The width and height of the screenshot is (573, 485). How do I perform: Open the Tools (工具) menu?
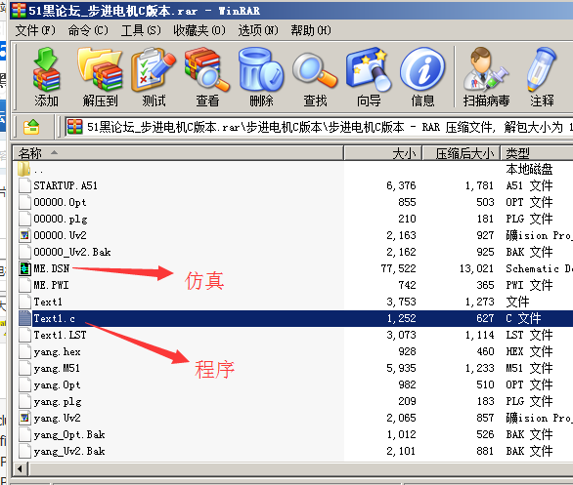coord(141,30)
